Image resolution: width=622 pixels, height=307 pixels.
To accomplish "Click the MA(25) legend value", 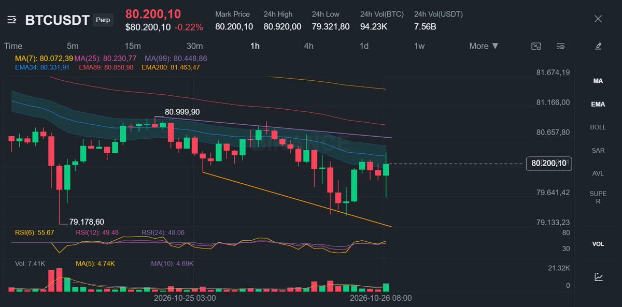I will [x=106, y=59].
